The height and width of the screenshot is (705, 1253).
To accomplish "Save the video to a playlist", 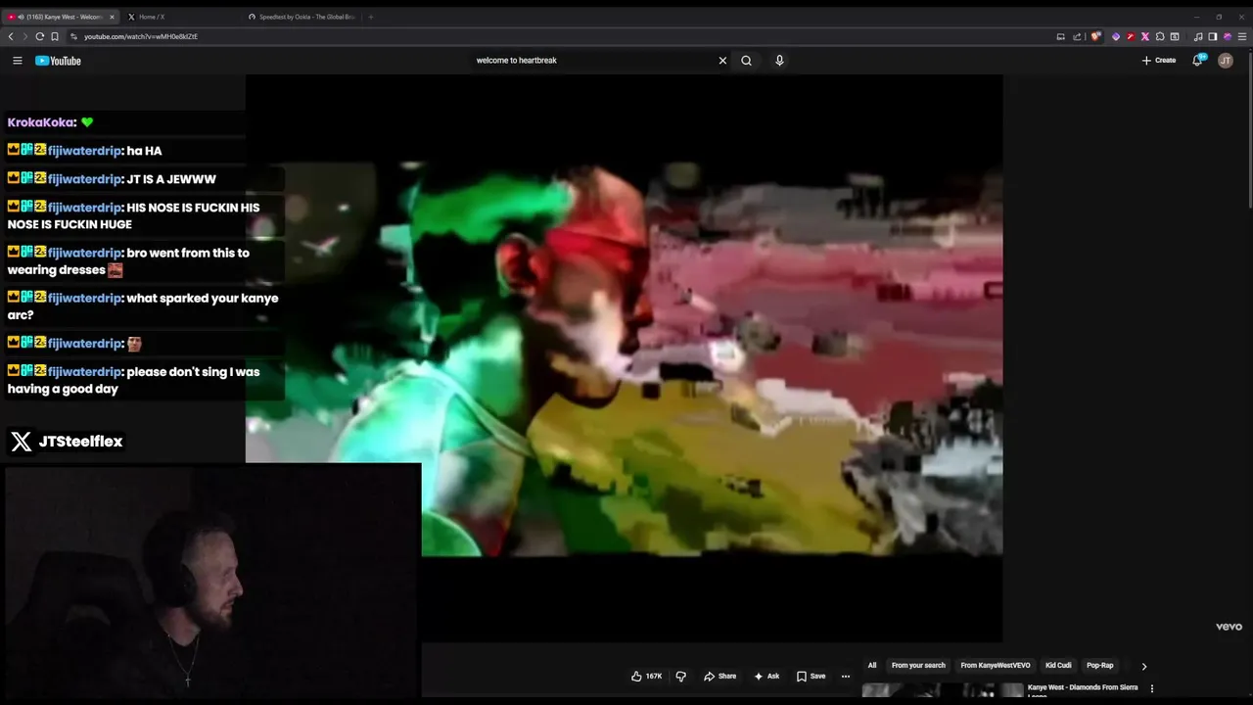I will (x=811, y=677).
